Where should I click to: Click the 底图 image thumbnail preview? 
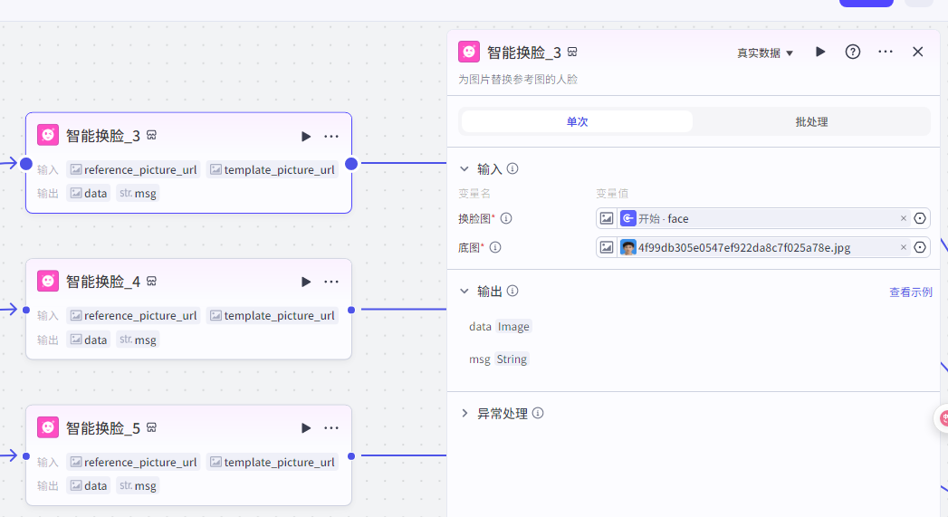tap(628, 247)
